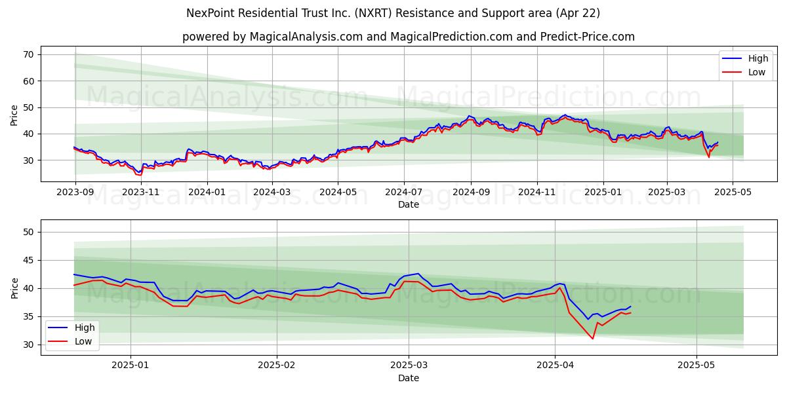Click the top chart '2025-03' tick label
The width and height of the screenshot is (787, 393).
667,193
